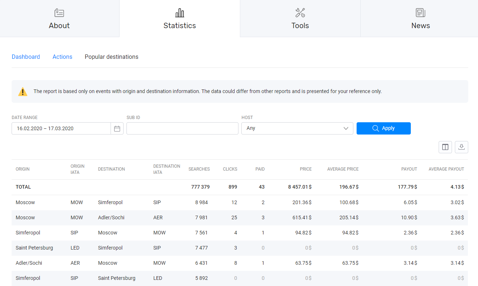Switch to the News tab
478x286 pixels.
point(419,18)
